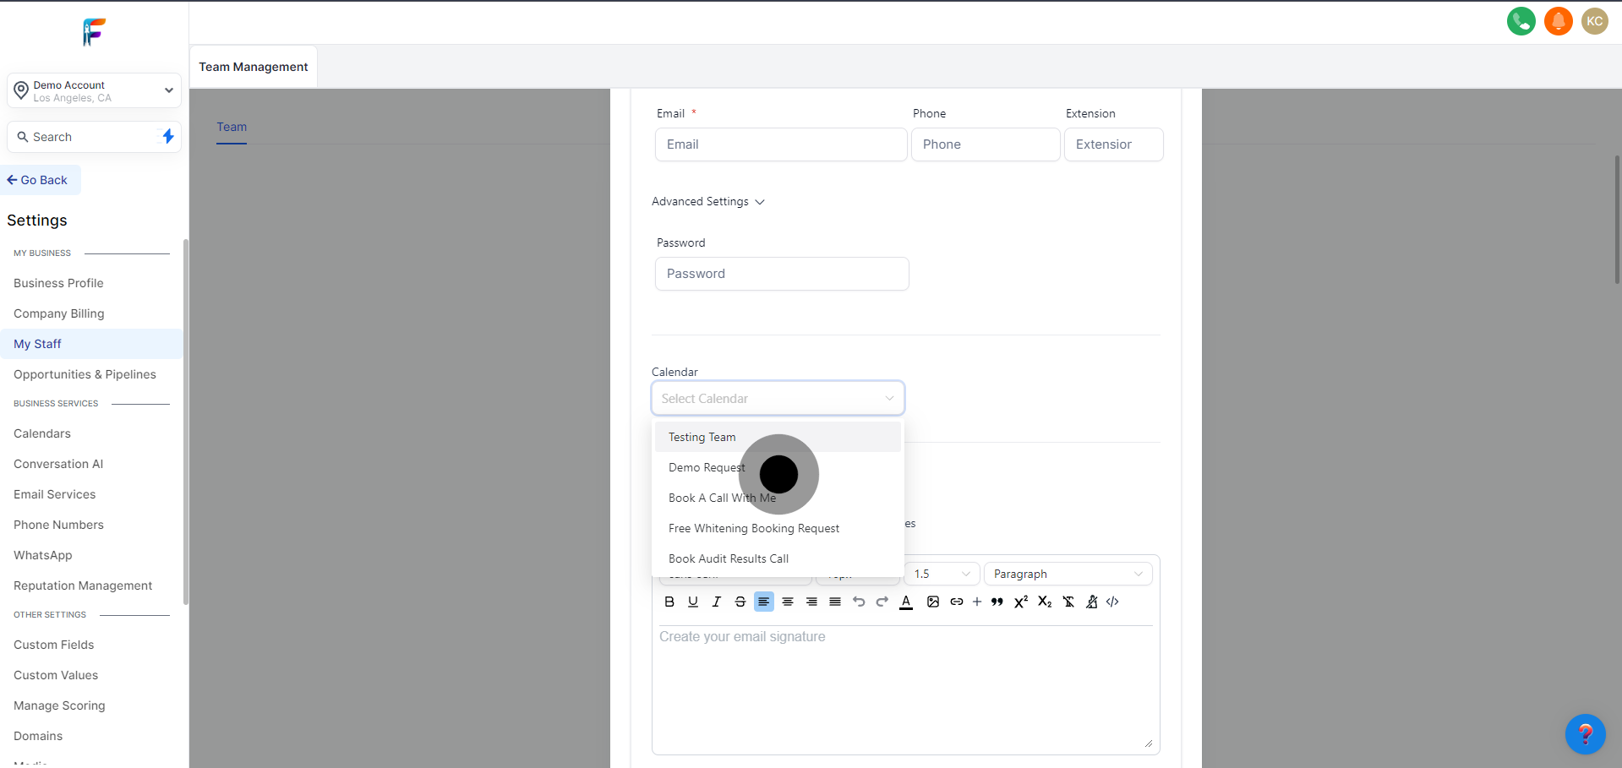Open the Paragraph style dropdown
1622x768 pixels.
click(x=1068, y=574)
